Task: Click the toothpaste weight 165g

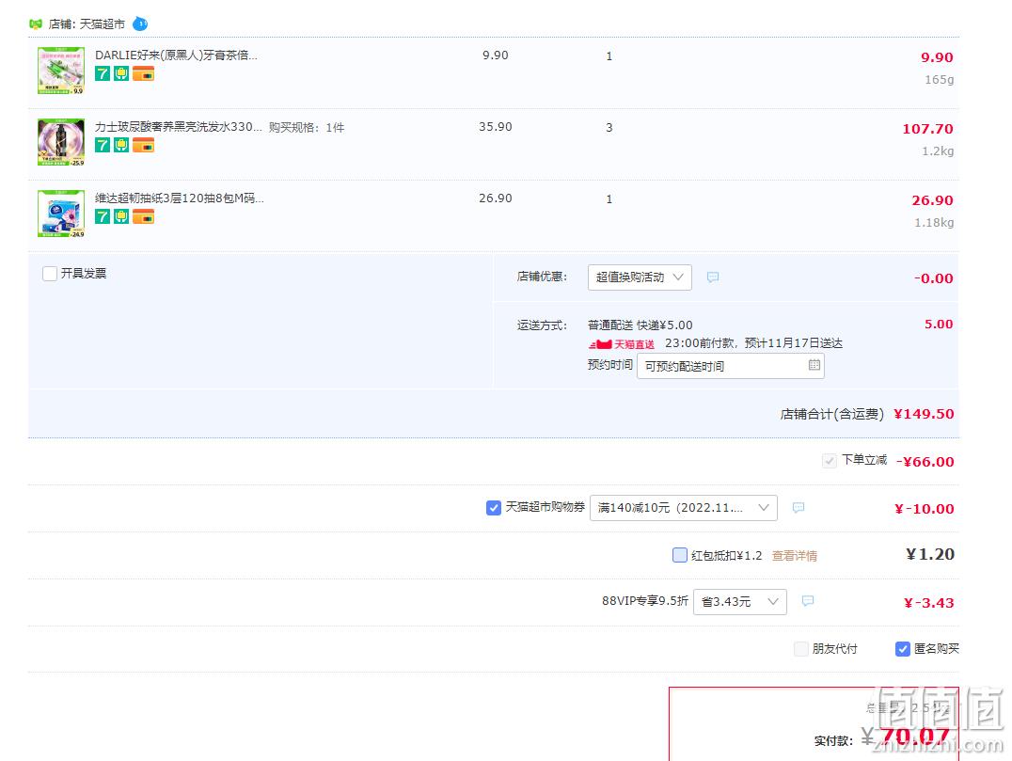Action: tap(939, 79)
